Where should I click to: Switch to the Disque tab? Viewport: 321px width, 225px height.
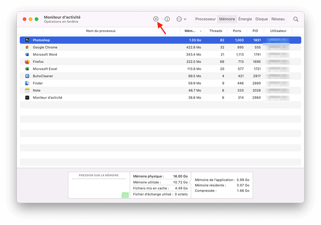click(x=262, y=19)
